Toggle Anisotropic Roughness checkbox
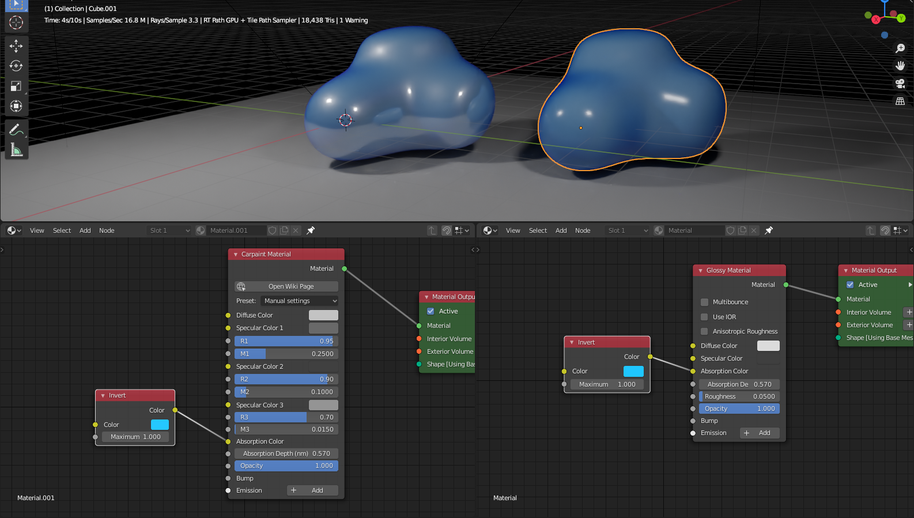Image resolution: width=914 pixels, height=518 pixels. (x=704, y=331)
